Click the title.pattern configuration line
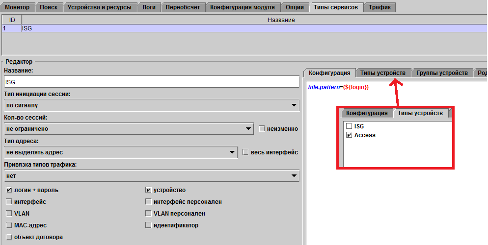Screen dimensions: 488x245 tap(338, 87)
